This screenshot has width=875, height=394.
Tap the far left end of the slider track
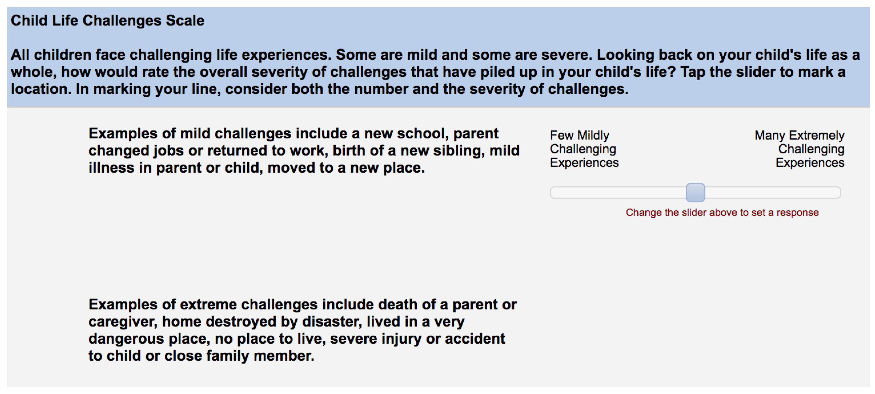pyautogui.click(x=553, y=192)
